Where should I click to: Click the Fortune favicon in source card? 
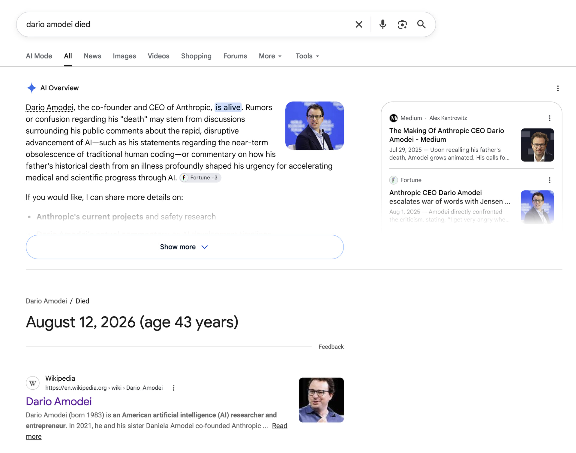pyautogui.click(x=393, y=180)
